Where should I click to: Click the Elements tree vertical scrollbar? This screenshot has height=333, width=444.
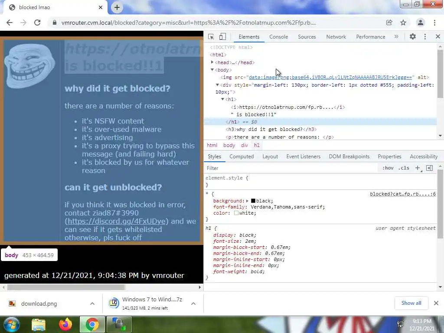coord(440,74)
